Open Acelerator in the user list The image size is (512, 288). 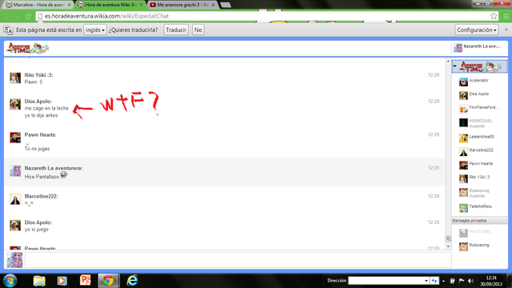pos(479,82)
